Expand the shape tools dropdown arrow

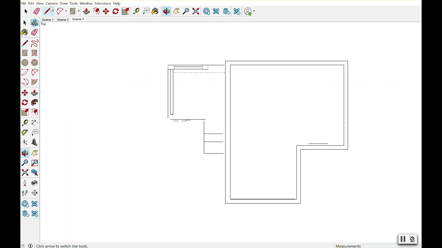(x=78, y=11)
